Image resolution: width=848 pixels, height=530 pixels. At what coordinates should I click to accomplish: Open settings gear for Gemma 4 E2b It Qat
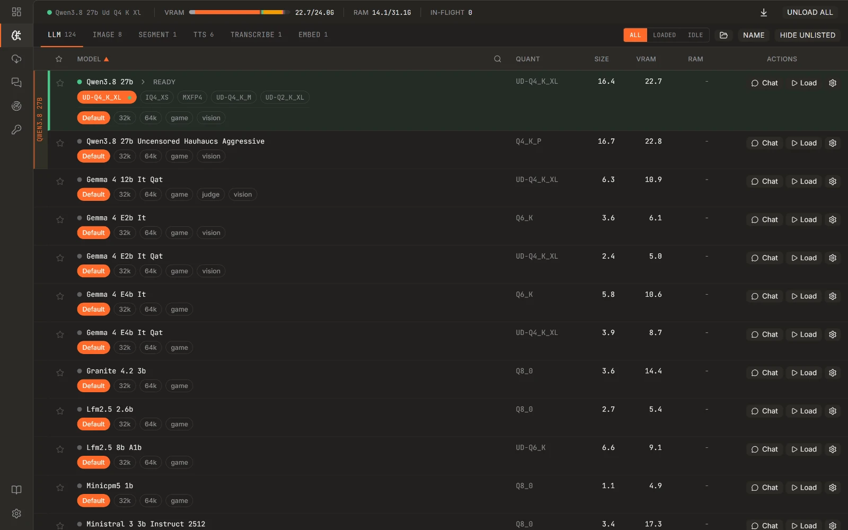[833, 258]
